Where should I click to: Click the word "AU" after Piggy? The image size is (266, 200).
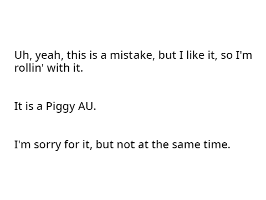86,106
